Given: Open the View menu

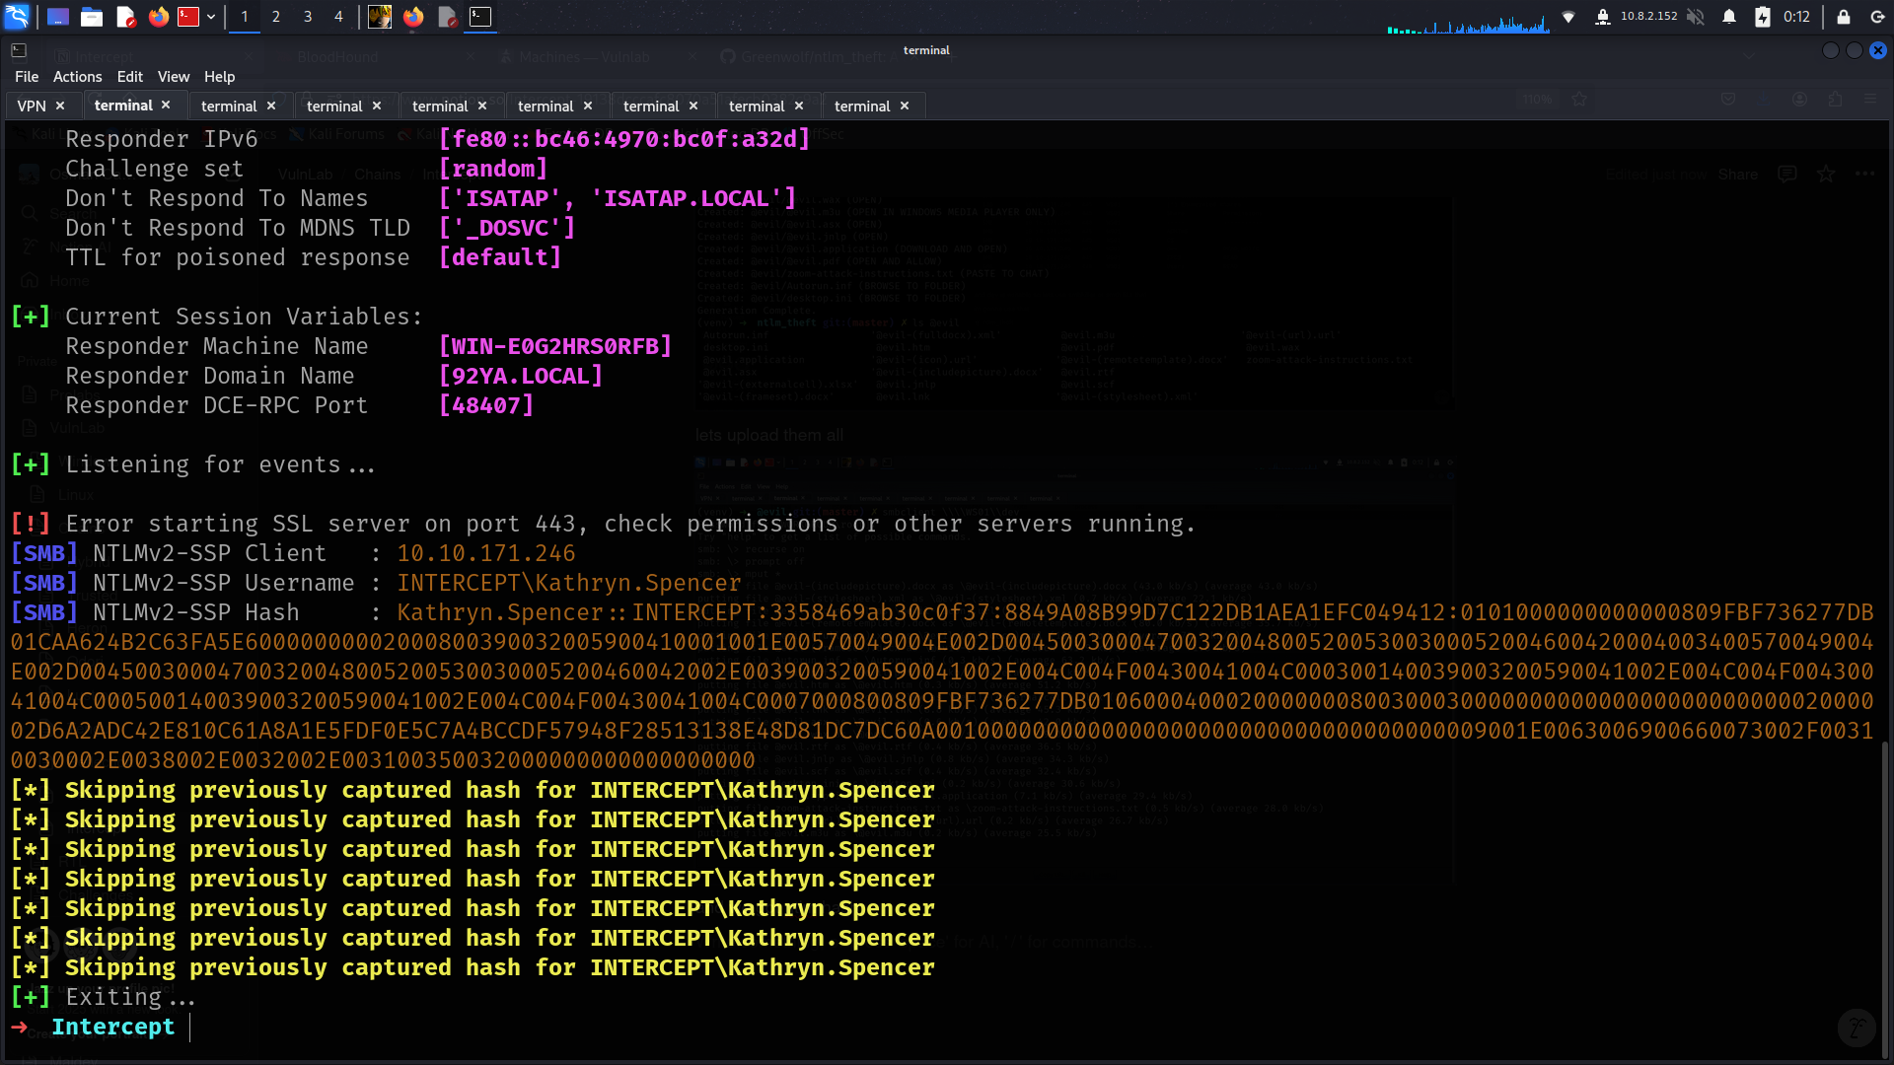Looking at the screenshot, I should [174, 77].
